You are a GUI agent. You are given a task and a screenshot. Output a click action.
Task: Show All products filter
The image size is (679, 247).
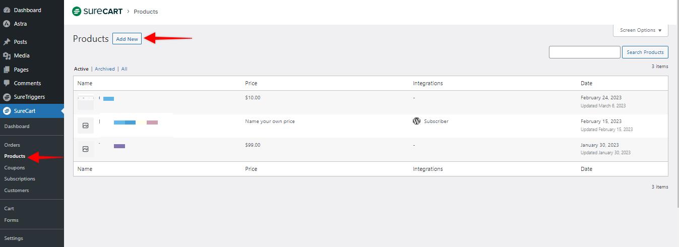click(x=124, y=69)
